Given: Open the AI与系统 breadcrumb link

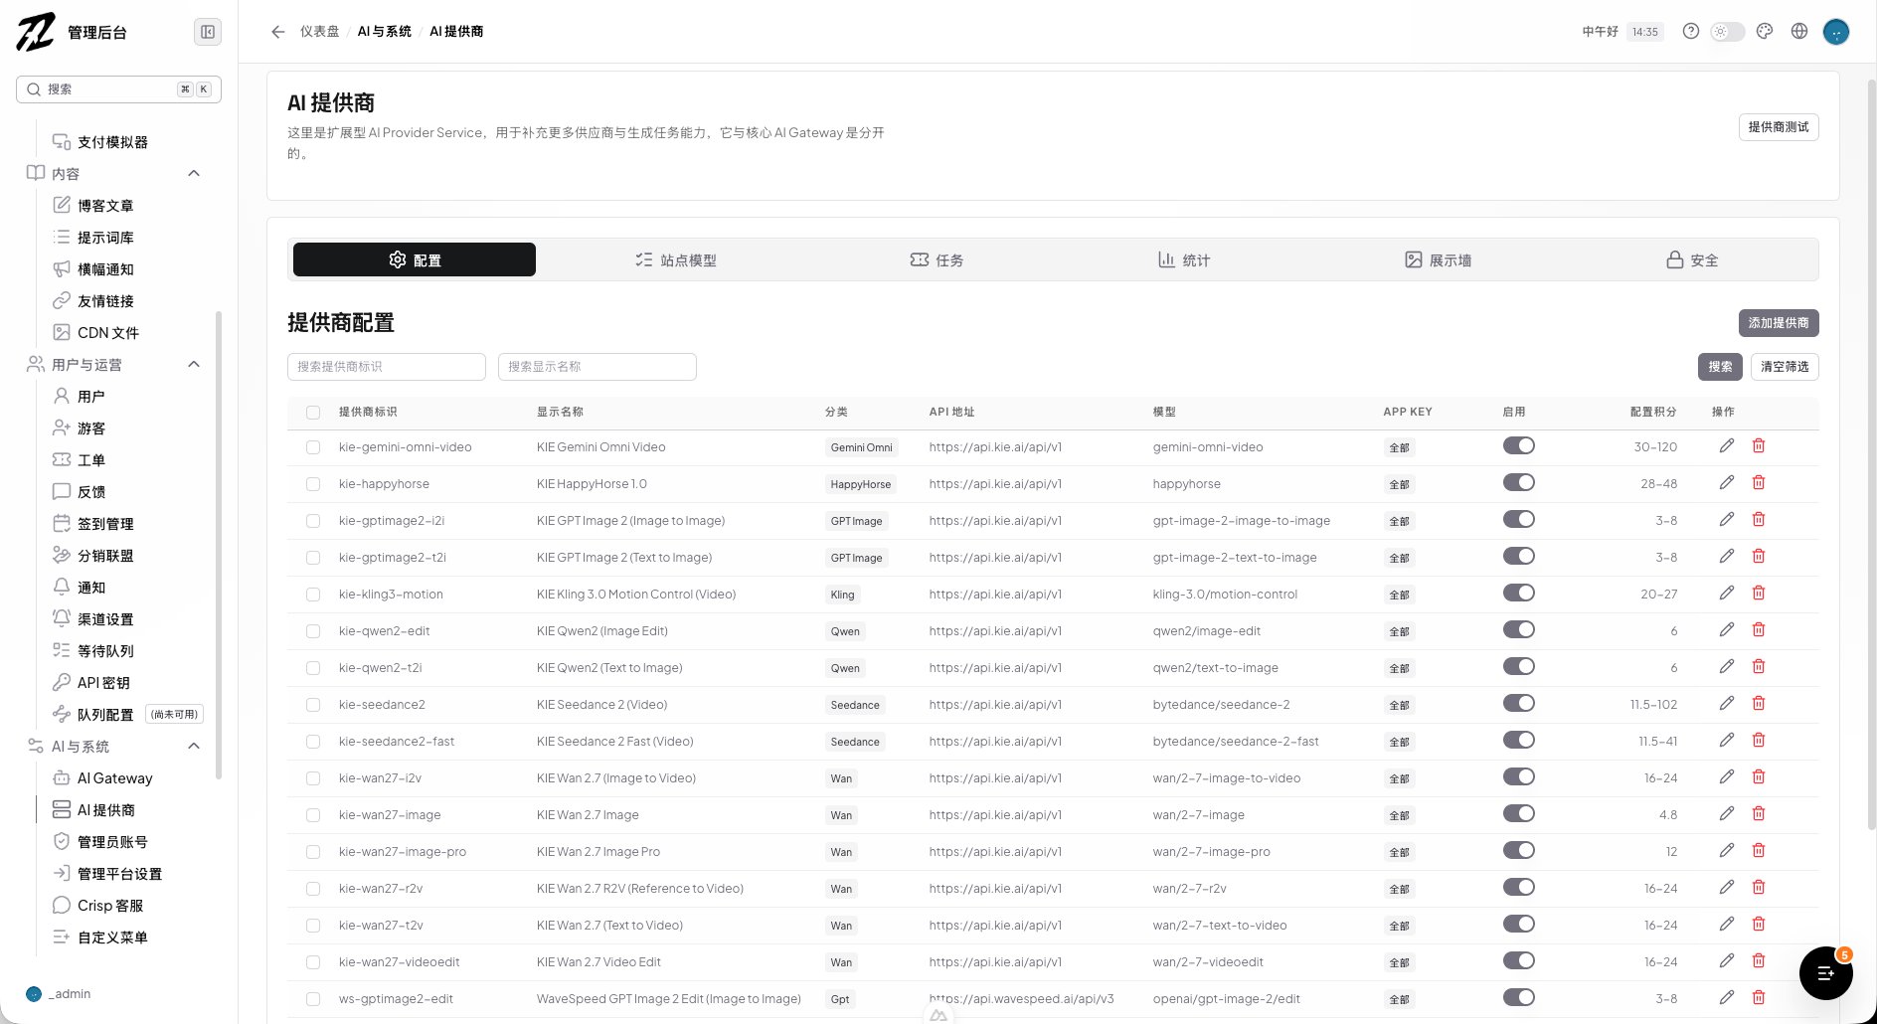Looking at the screenshot, I should pyautogui.click(x=385, y=32).
